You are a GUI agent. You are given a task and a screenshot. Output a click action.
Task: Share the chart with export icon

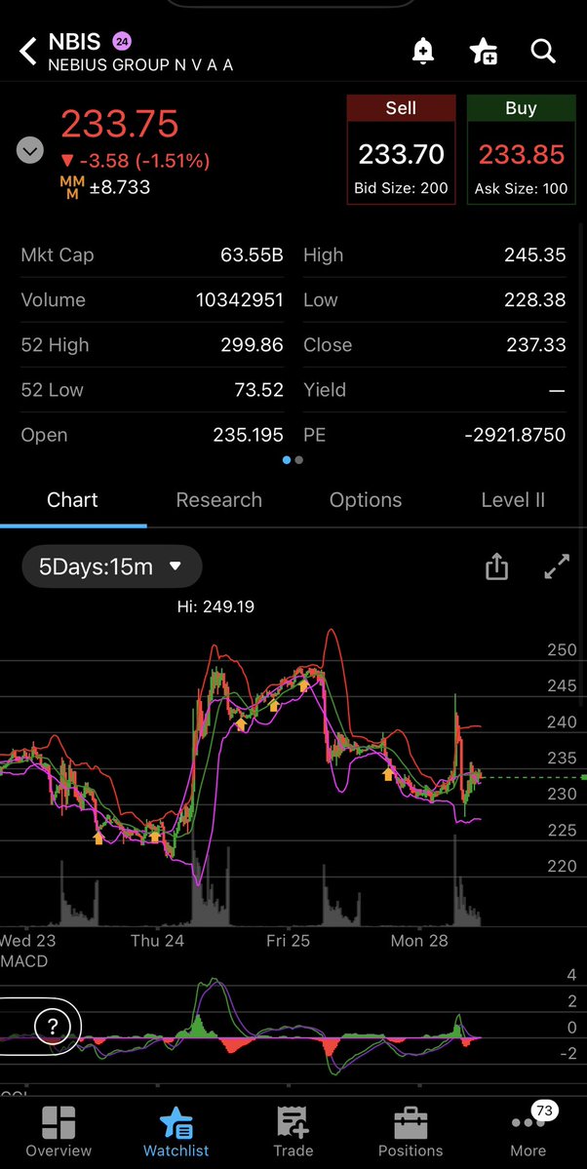coord(496,566)
